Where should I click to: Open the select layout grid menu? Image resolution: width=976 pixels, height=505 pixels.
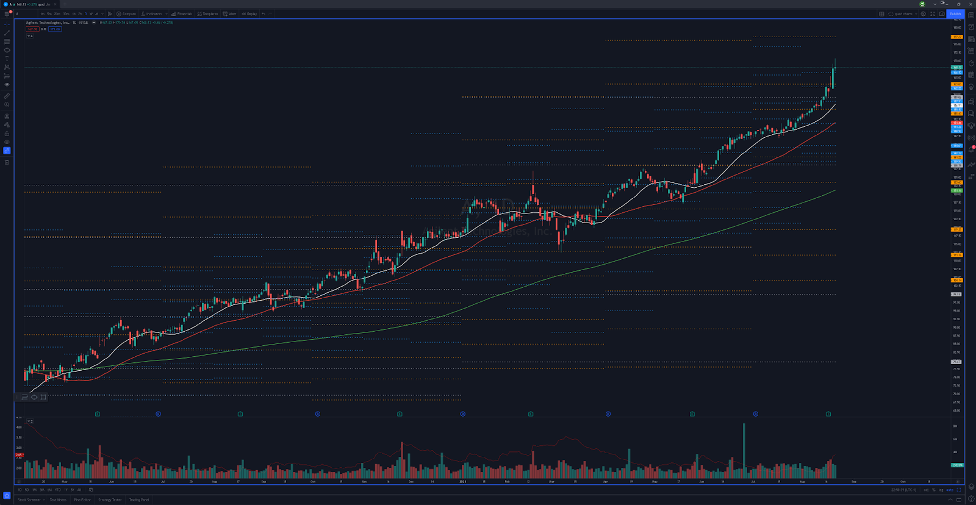tap(881, 14)
